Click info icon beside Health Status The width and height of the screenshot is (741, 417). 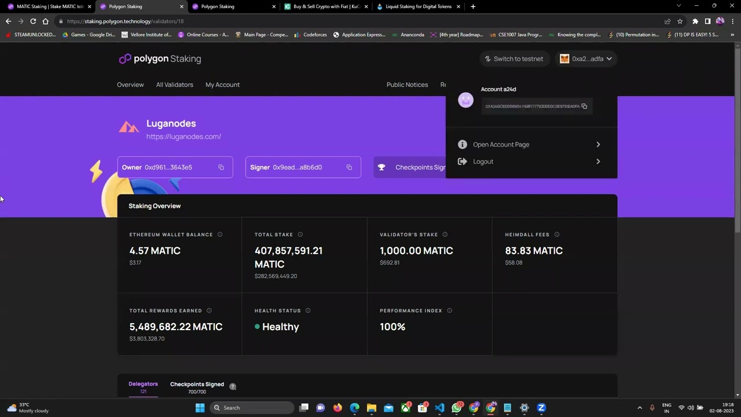(308, 310)
